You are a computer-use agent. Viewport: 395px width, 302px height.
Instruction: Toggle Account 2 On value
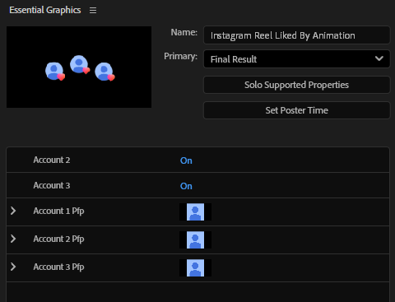point(186,160)
